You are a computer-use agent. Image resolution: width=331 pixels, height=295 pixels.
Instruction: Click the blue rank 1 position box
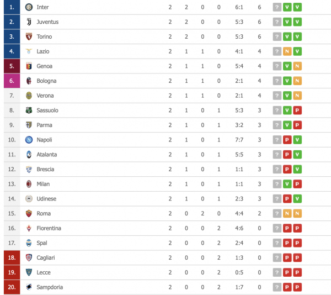click(x=12, y=7)
